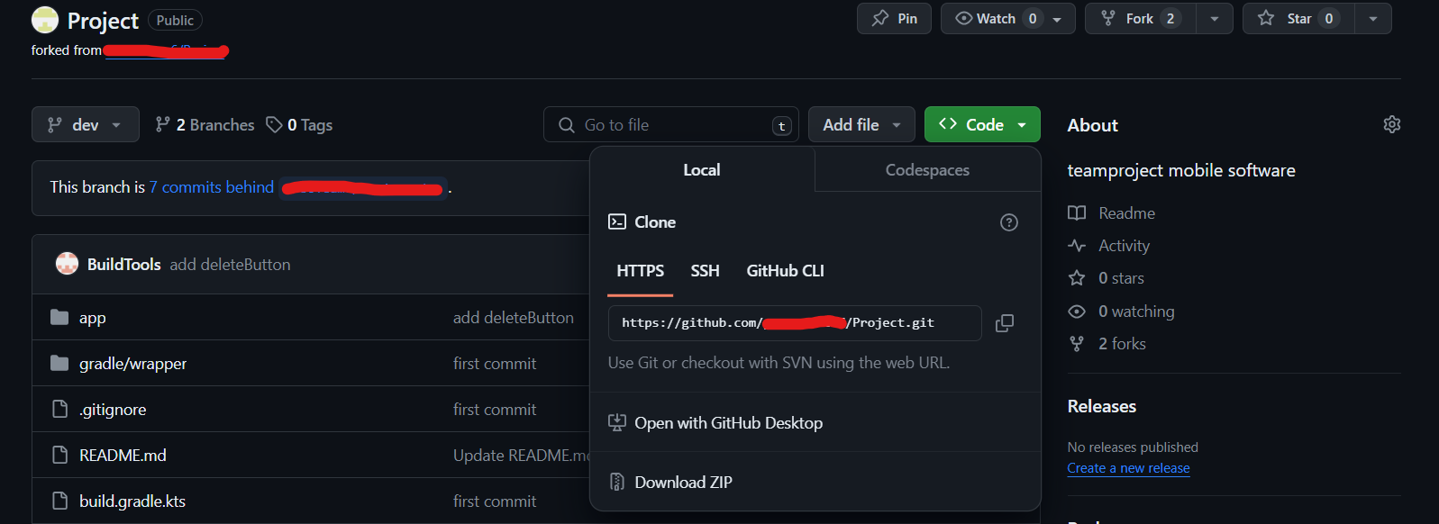Open repository About settings gear
Viewport: 1439px width, 524px height.
pyautogui.click(x=1391, y=124)
